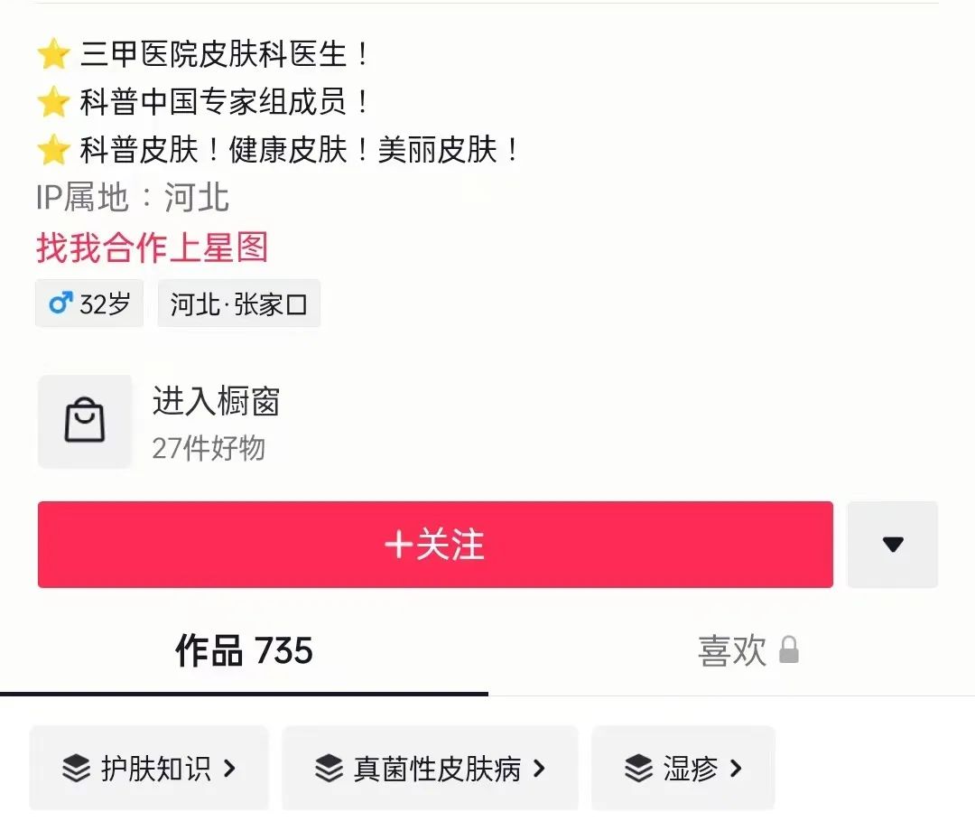
Task: Open the 找我合作上星图 link
Action: click(153, 247)
